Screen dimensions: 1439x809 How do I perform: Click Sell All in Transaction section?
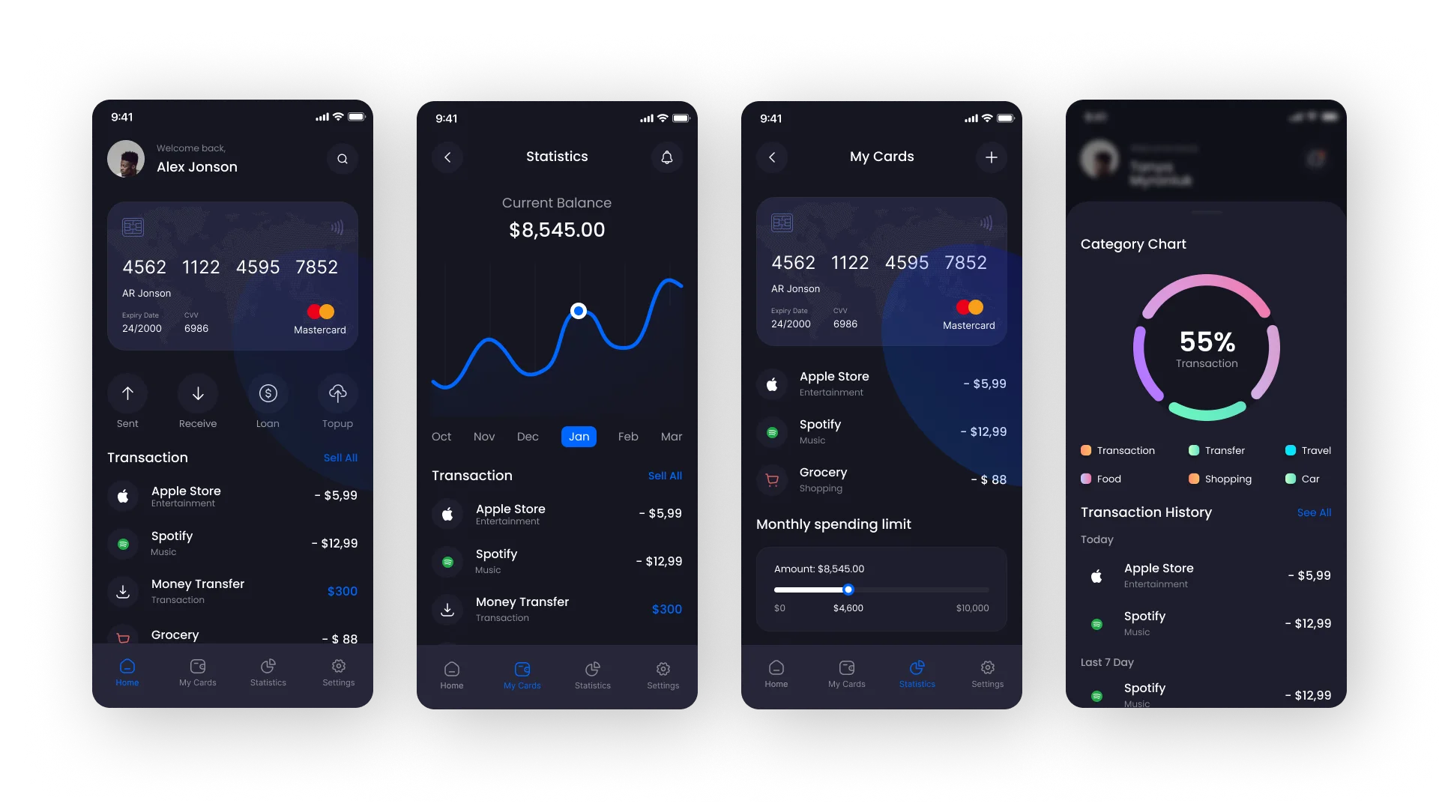click(x=342, y=458)
